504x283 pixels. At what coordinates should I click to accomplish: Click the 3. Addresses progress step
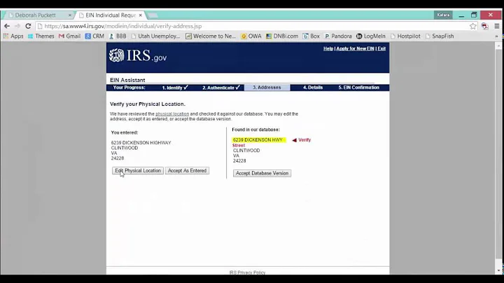pos(267,88)
